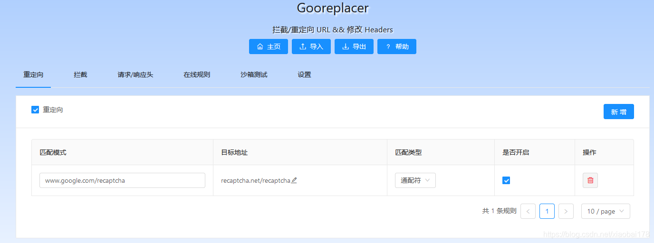Click the www.google.com/recaptcha pattern field
Viewport: 654px width, 243px height.
(x=122, y=180)
